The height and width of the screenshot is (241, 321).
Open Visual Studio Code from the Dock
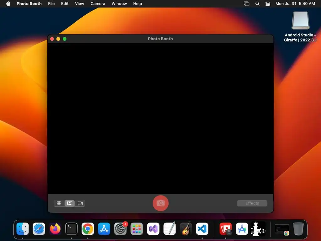(x=202, y=228)
